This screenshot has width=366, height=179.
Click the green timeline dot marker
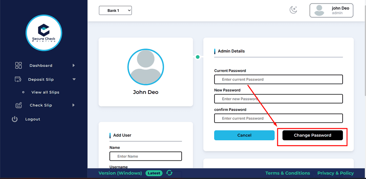(x=198, y=57)
